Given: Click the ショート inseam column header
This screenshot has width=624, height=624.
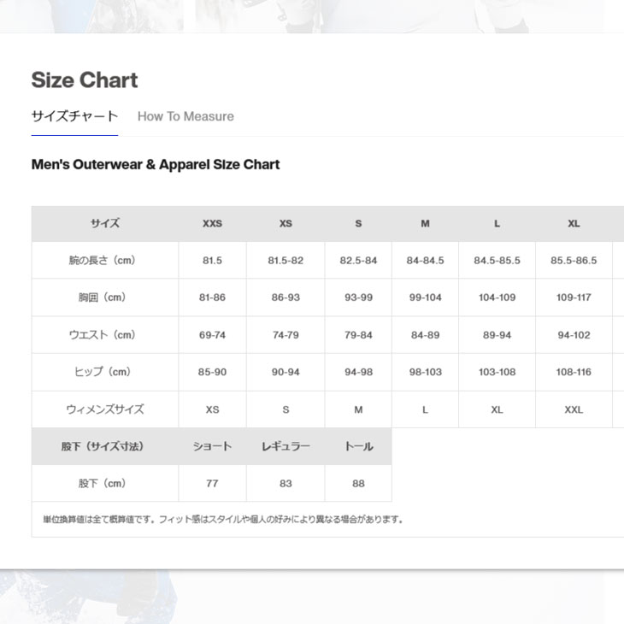Looking at the screenshot, I should [212, 446].
